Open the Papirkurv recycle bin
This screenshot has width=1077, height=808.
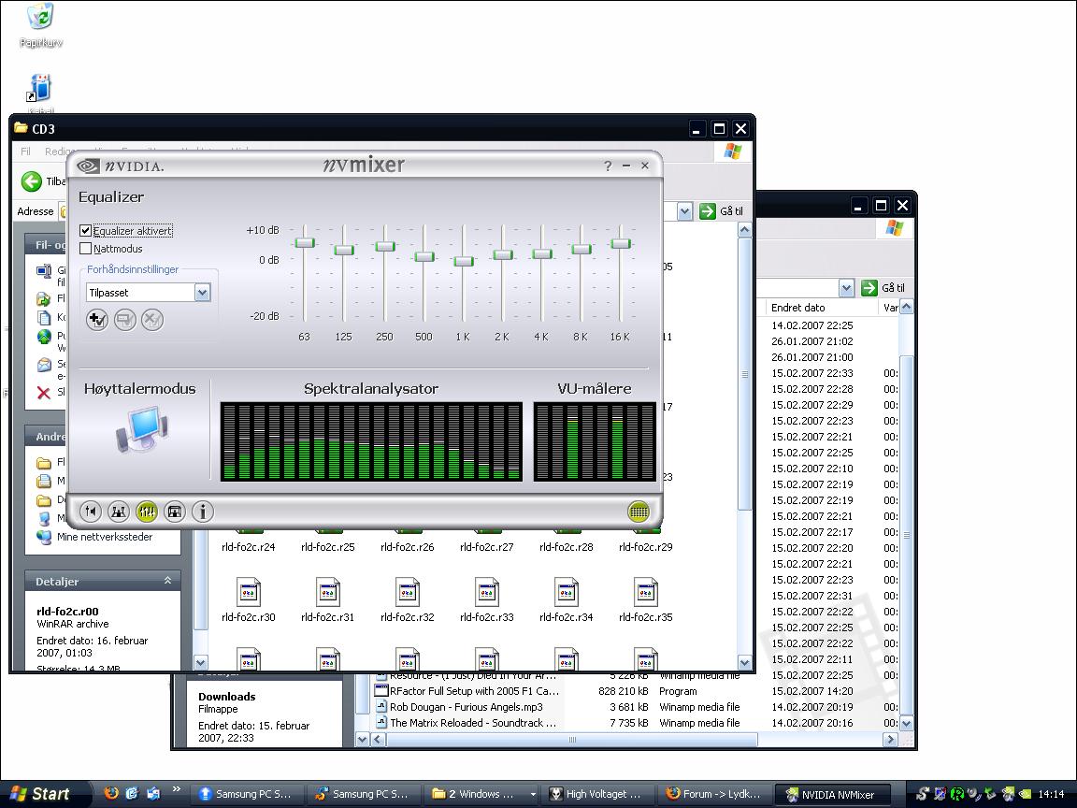click(40, 24)
